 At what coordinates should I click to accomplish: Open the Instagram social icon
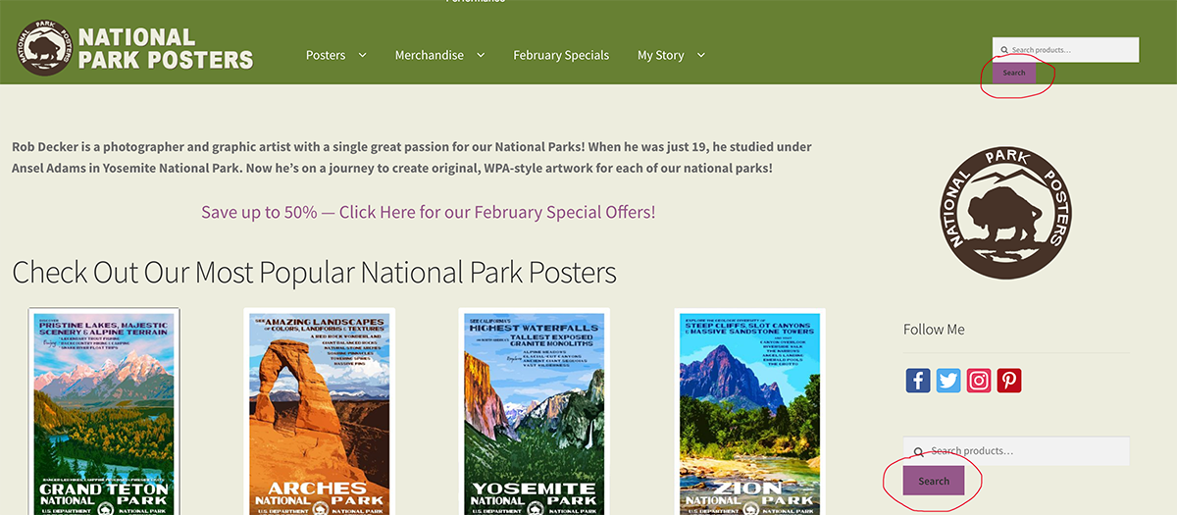979,381
